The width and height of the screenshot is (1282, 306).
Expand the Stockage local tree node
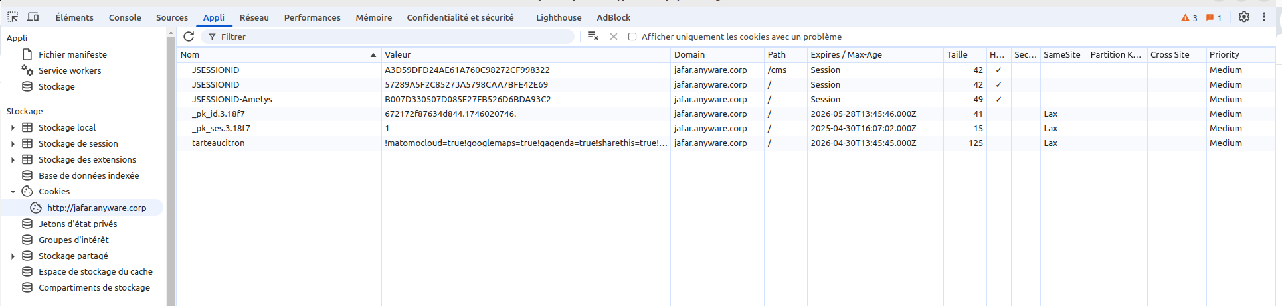click(x=13, y=127)
